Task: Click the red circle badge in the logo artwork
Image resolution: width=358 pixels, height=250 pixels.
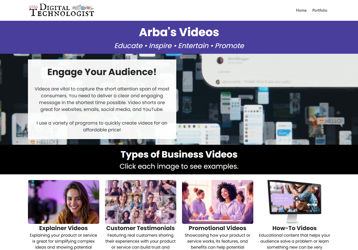Action: click(88, 8)
